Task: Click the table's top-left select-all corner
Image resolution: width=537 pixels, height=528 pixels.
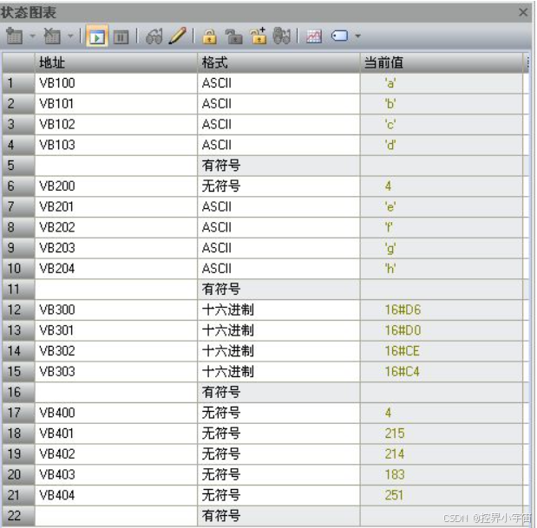Action: [18, 62]
